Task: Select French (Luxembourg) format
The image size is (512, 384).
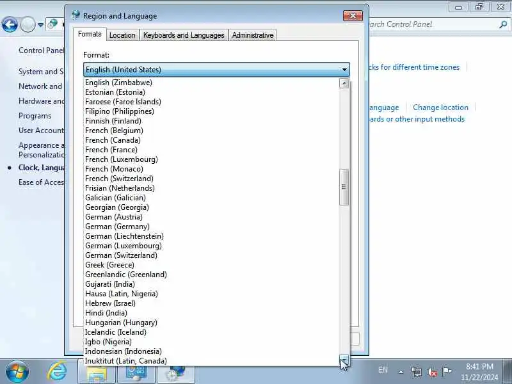Action: pos(212,159)
